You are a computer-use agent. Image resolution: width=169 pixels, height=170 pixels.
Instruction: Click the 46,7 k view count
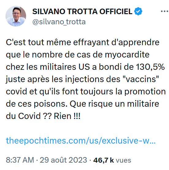click(x=104, y=160)
